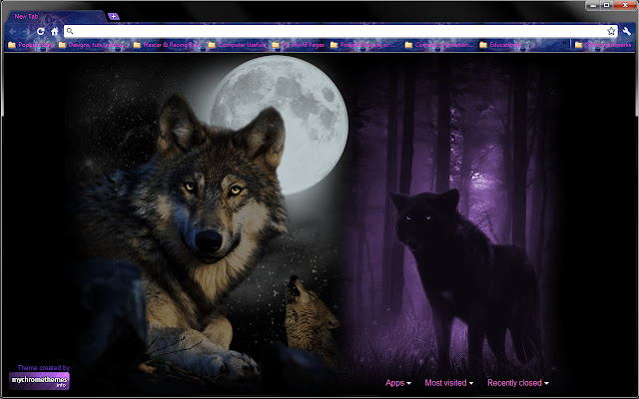Screen dimensions: 639x399
Task: Expand the Most visited dropdown
Action: (x=449, y=383)
